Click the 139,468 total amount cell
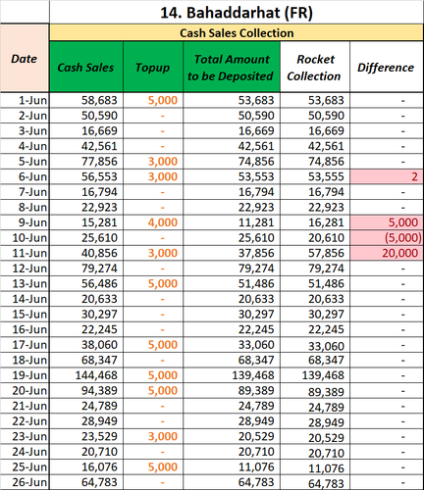Image resolution: width=424 pixels, height=490 pixels. click(232, 375)
